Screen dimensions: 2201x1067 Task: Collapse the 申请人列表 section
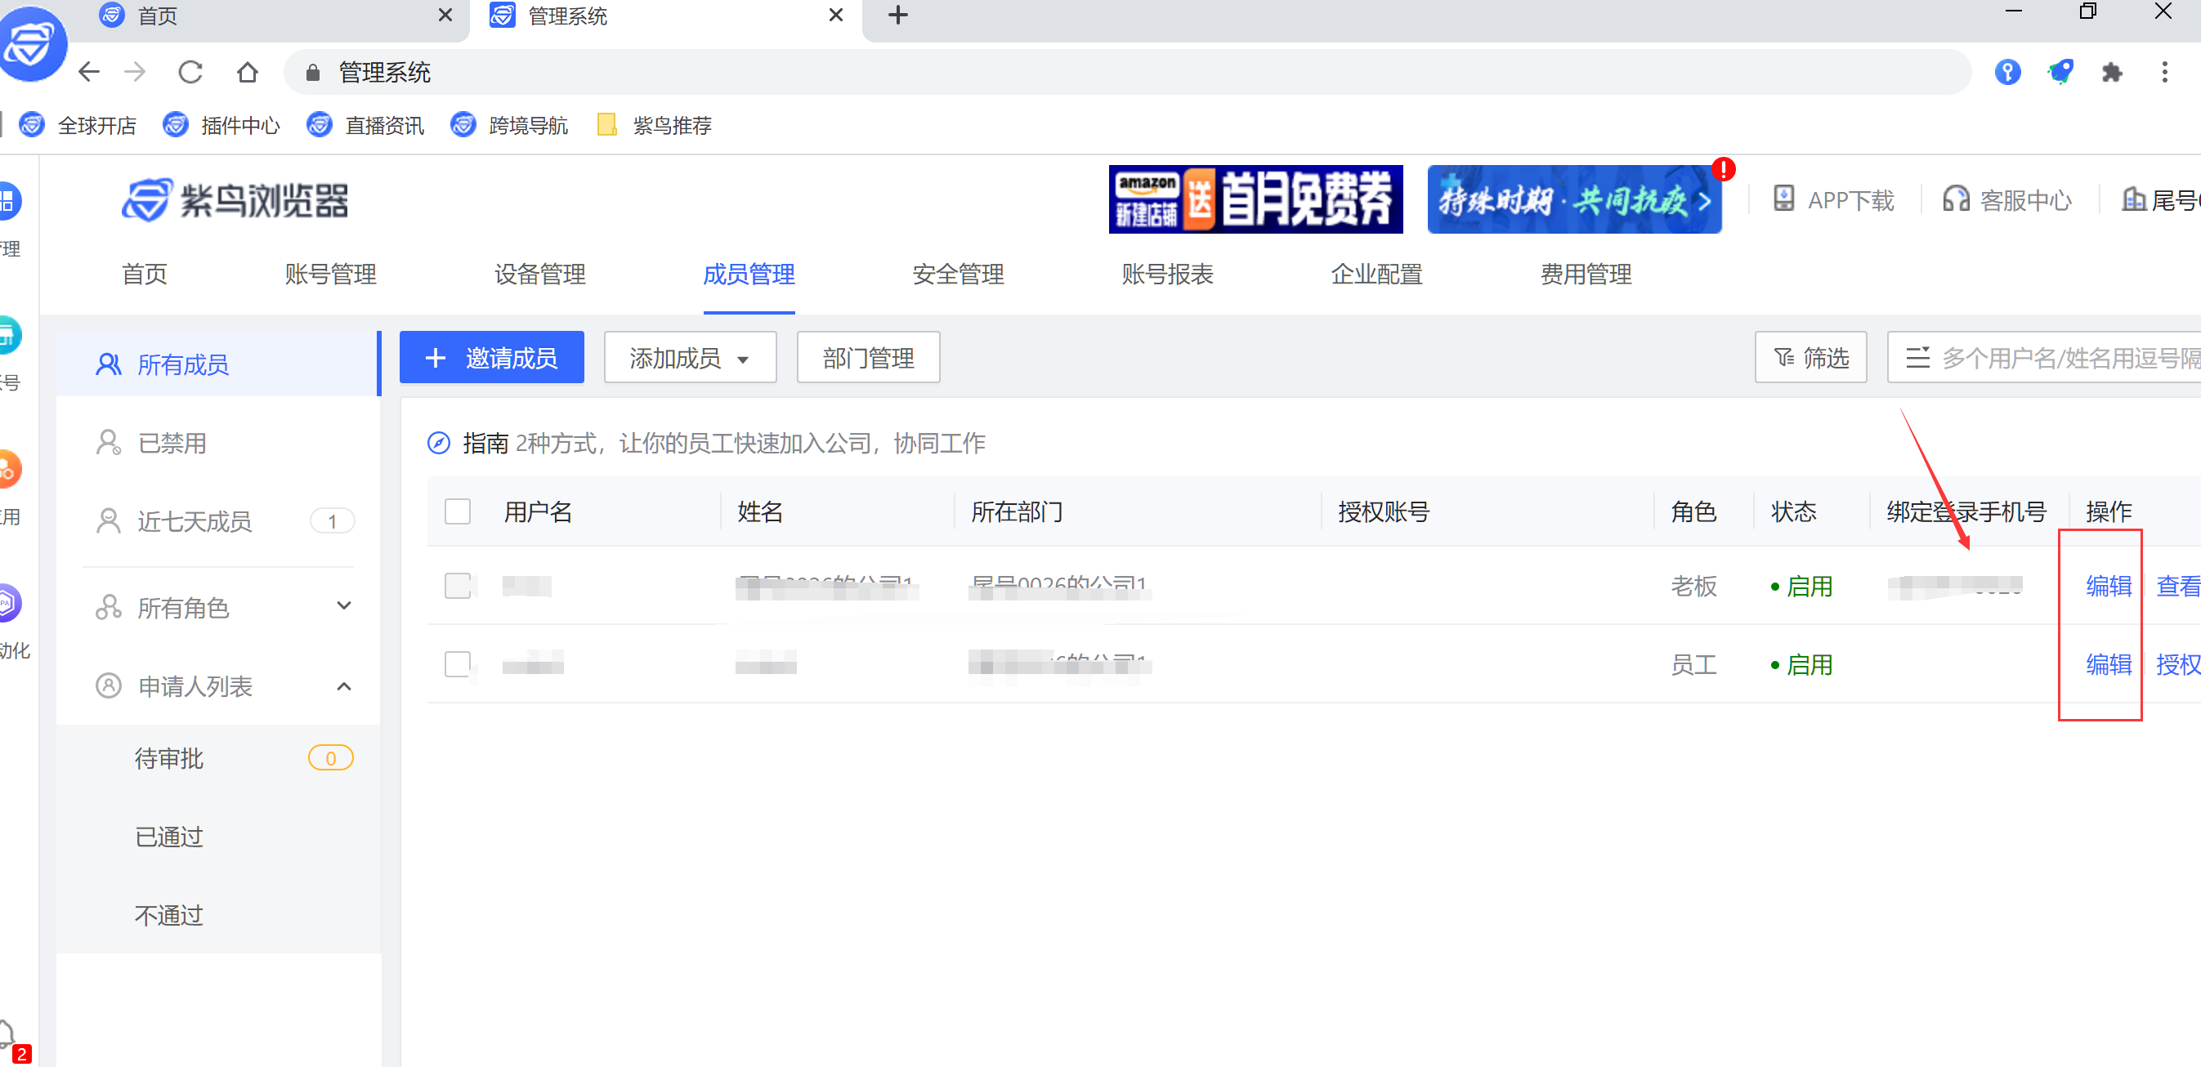[x=343, y=685]
